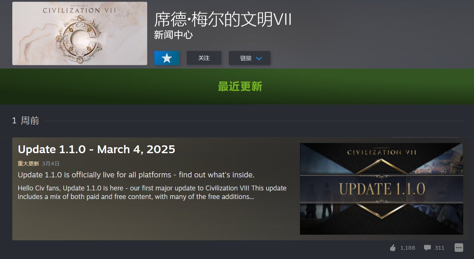Click the 1,188 likes count

tap(408, 248)
